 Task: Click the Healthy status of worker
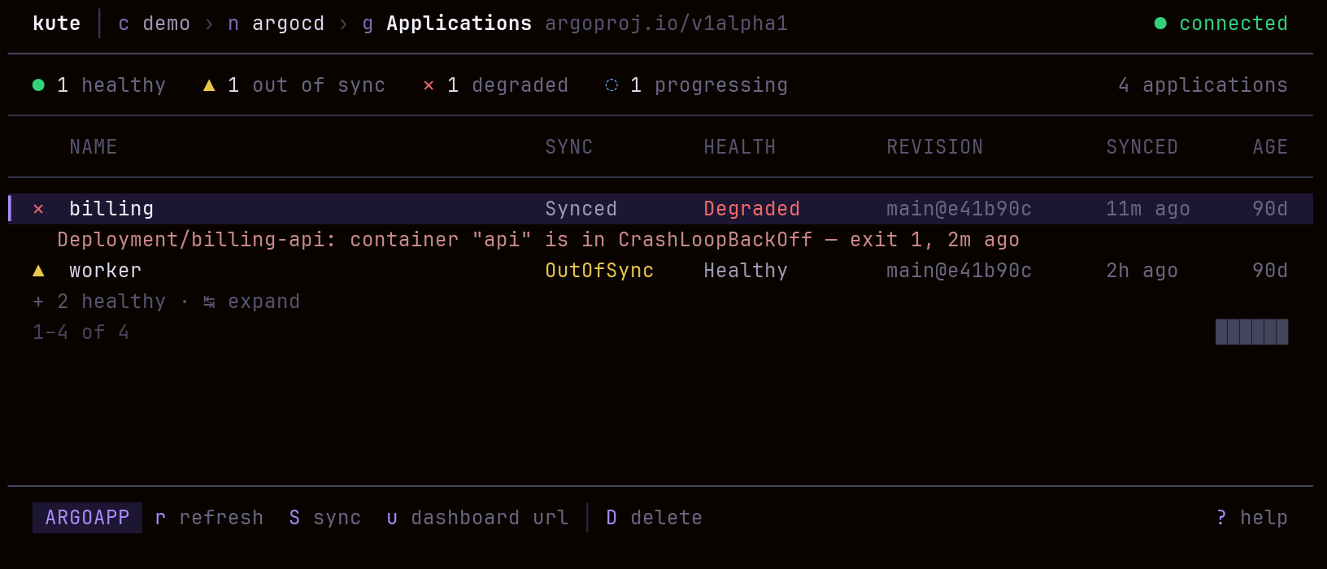tap(746, 271)
